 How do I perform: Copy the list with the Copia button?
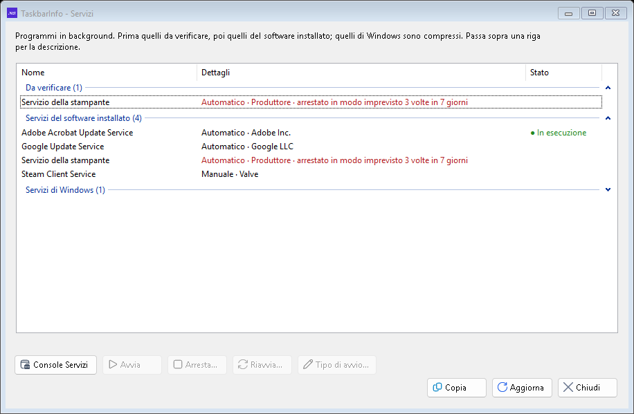coord(457,388)
